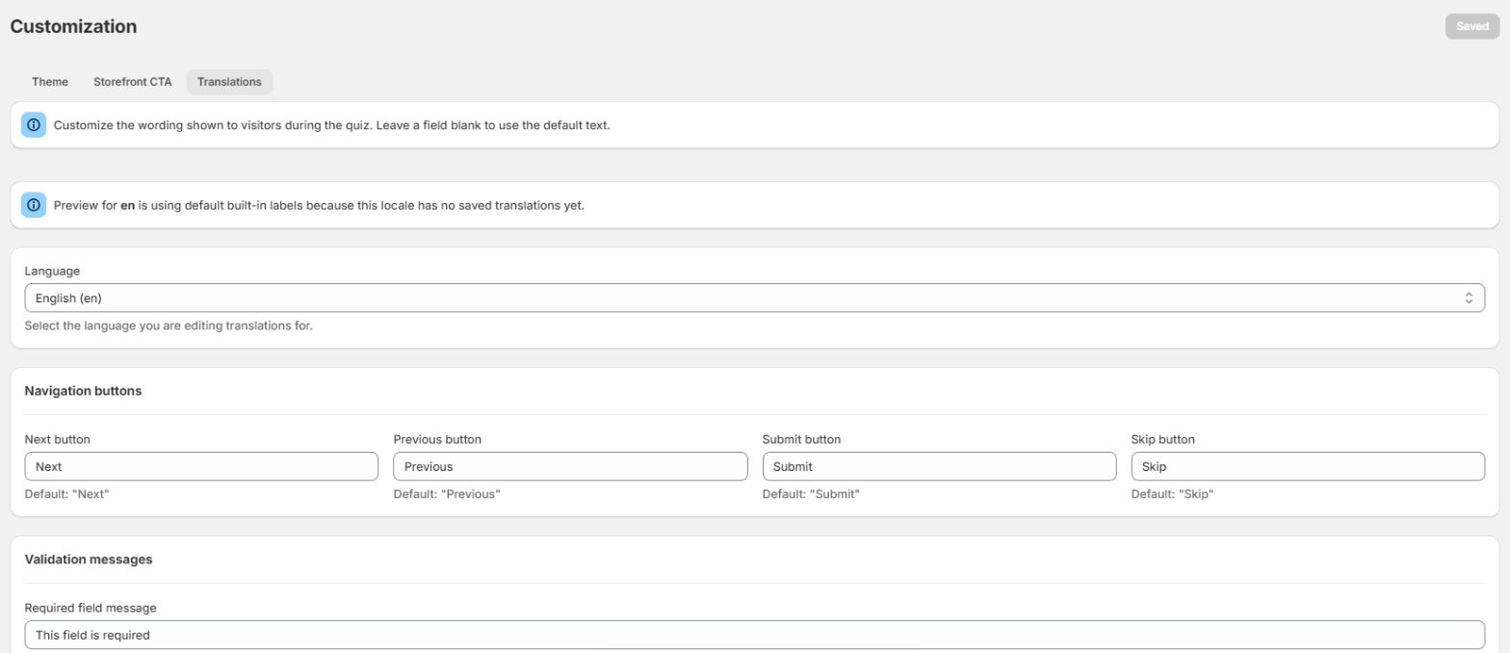The image size is (1510, 653).
Task: Click the up-down chevron in the Language selector
Action: (1469, 299)
